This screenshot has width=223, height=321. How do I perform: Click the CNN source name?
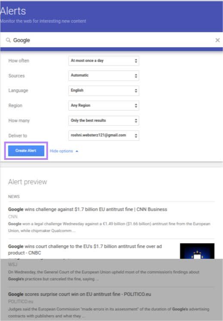pyautogui.click(x=12, y=217)
